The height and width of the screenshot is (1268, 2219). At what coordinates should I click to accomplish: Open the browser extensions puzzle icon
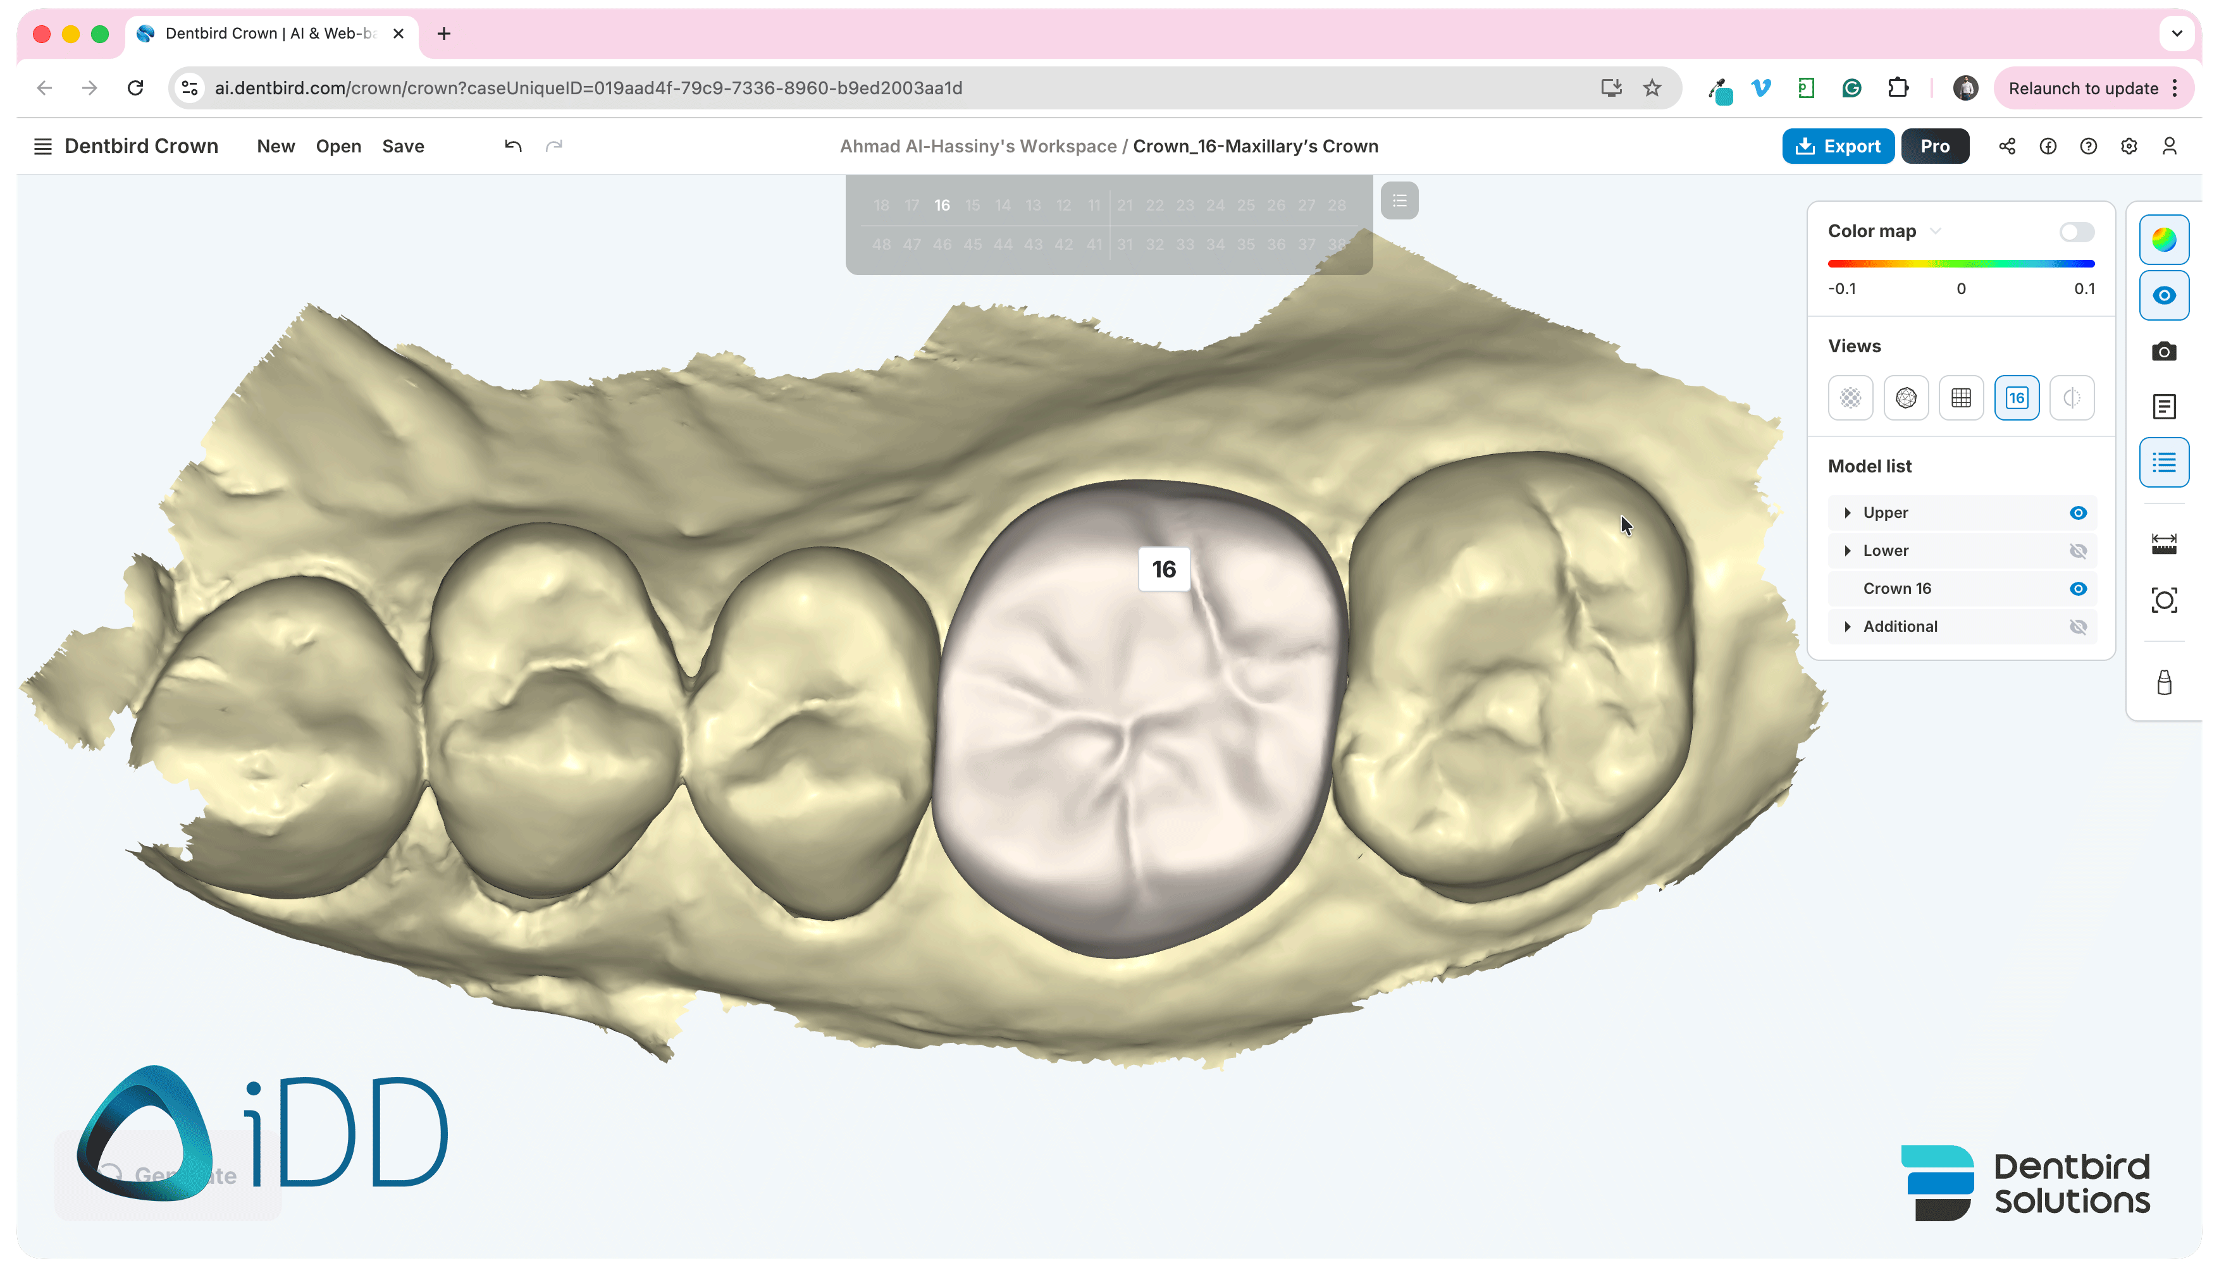pyautogui.click(x=1898, y=88)
